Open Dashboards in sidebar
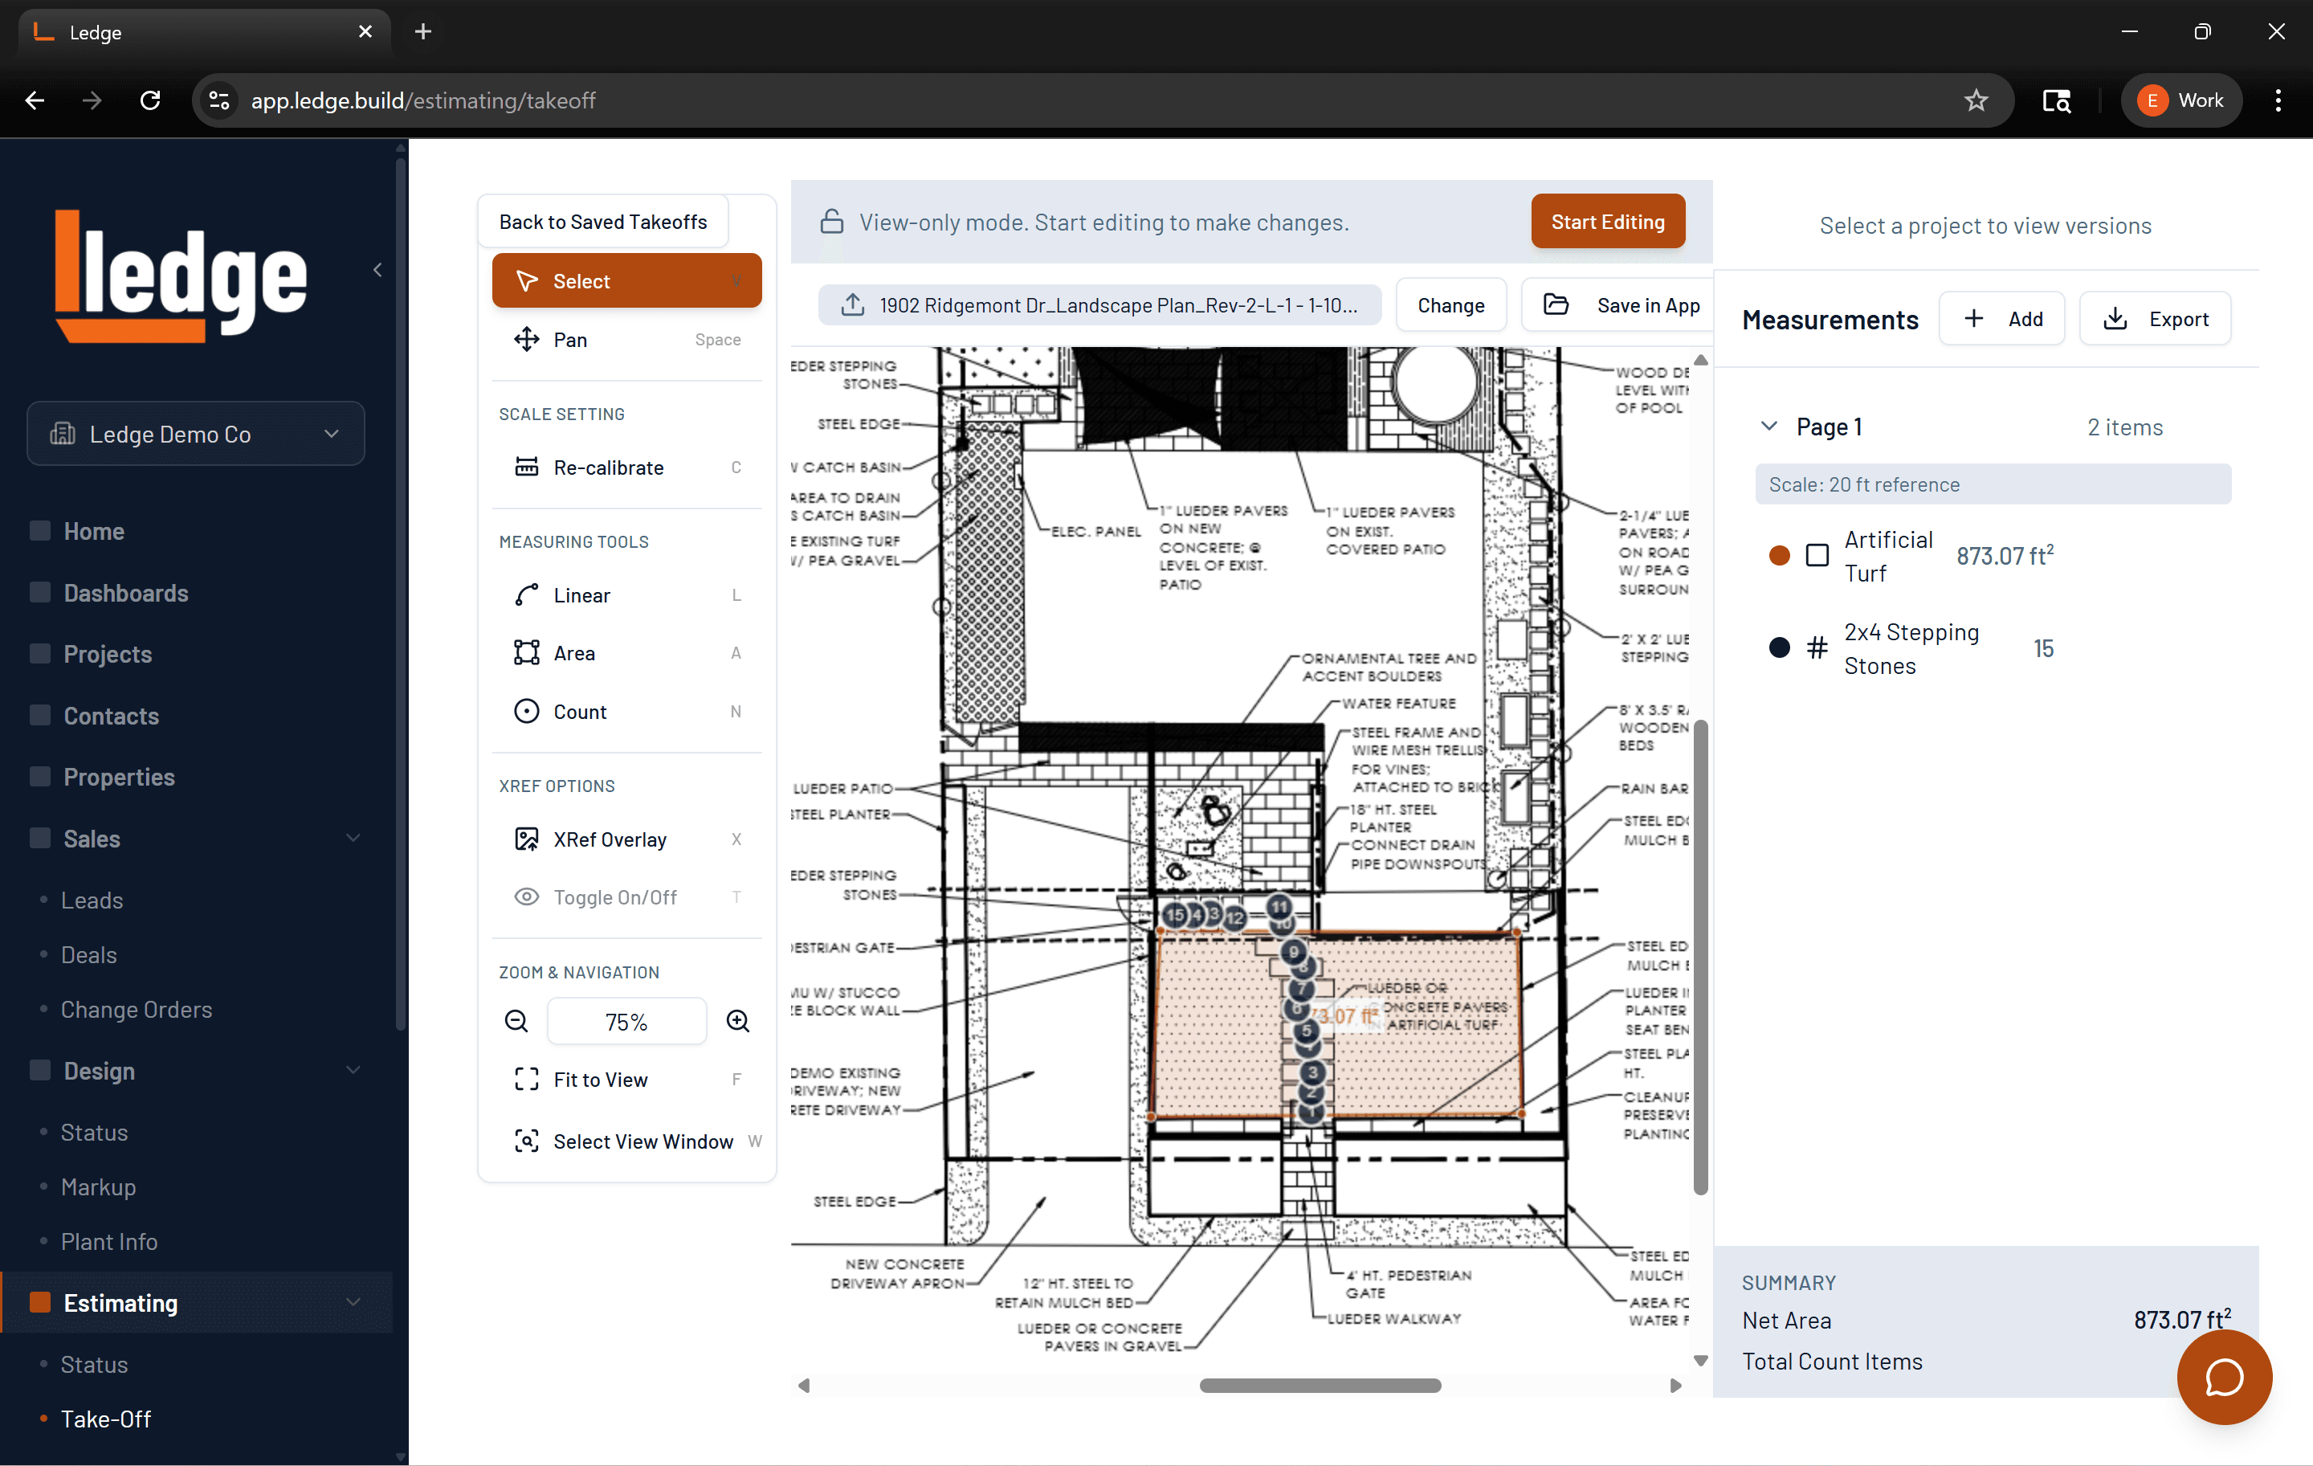 (x=124, y=593)
